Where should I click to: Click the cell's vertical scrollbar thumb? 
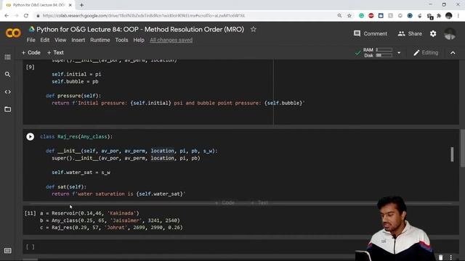click(452, 154)
